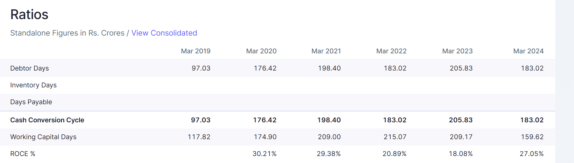Select Working Capital Days value 209.00
This screenshot has height=163, width=574.
pos(329,137)
